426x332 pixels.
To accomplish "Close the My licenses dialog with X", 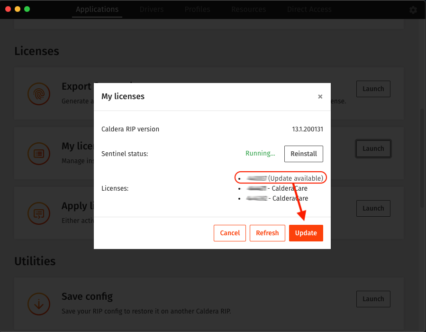I will point(320,97).
